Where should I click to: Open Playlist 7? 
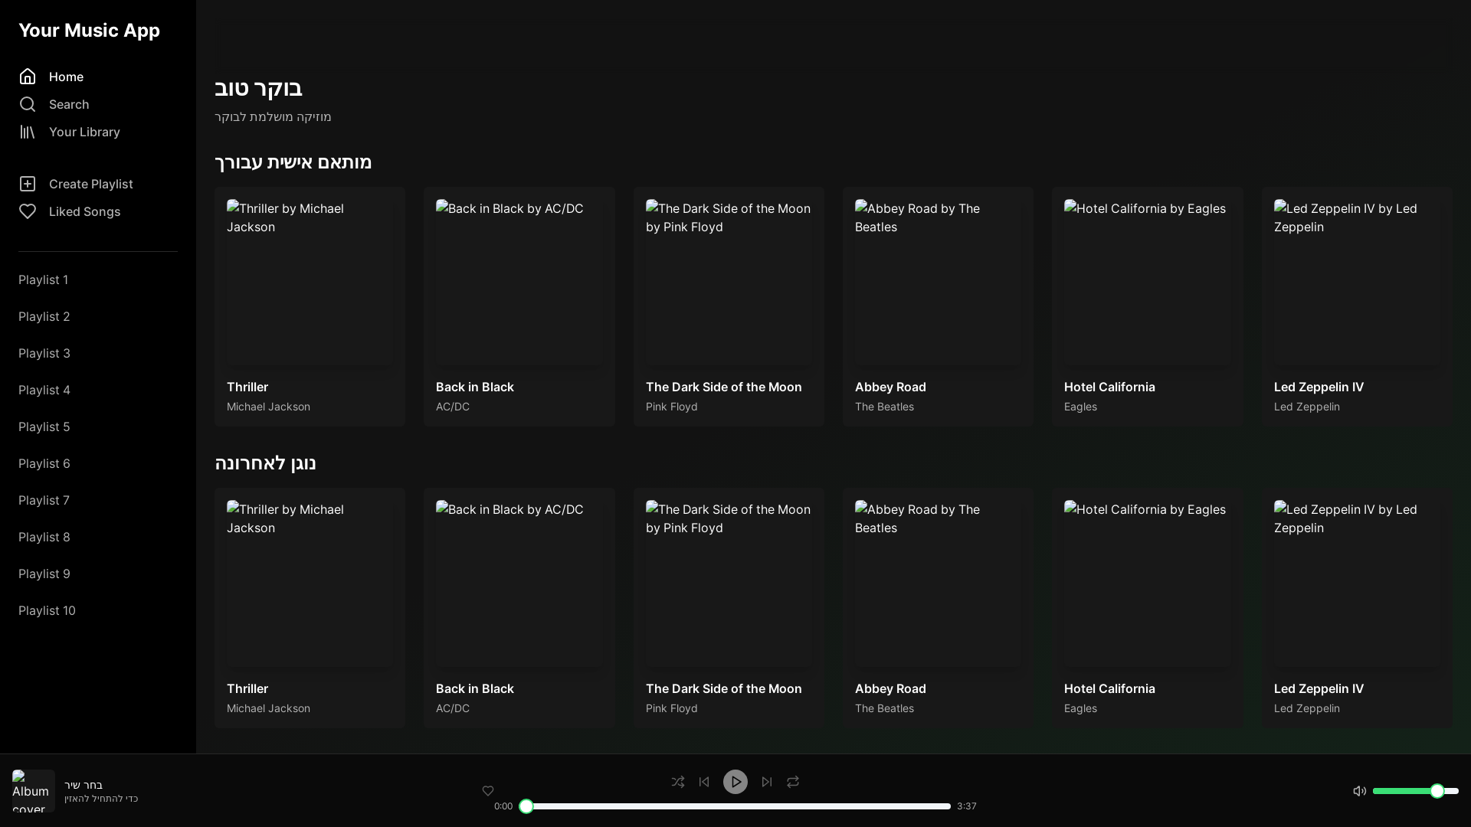point(44,500)
